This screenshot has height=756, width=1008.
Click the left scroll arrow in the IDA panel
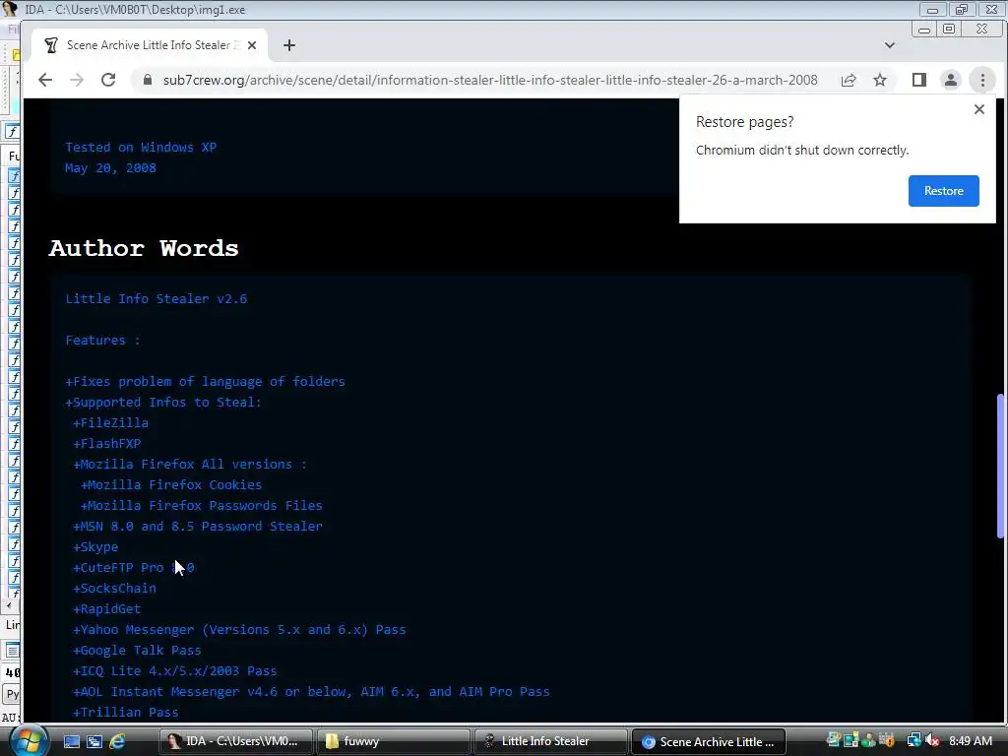8,605
